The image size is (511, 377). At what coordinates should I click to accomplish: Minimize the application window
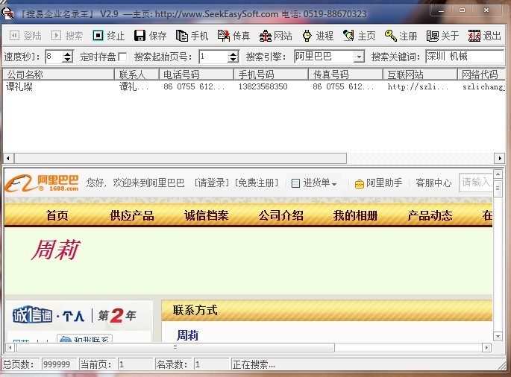click(442, 10)
